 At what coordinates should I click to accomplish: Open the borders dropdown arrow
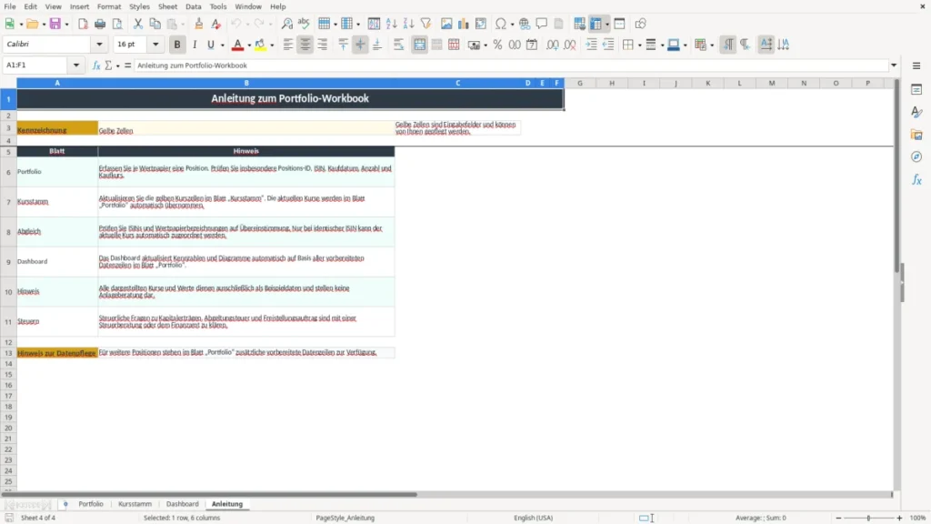coord(639,45)
